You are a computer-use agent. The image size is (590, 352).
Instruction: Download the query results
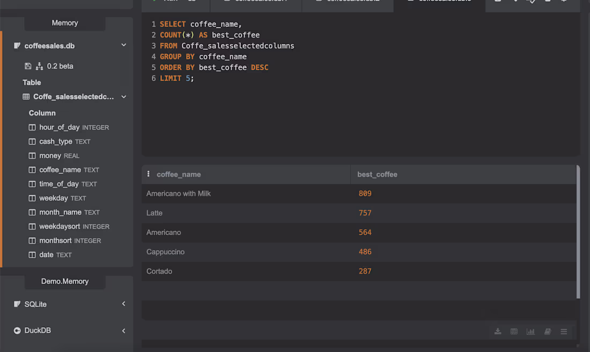[x=497, y=331]
